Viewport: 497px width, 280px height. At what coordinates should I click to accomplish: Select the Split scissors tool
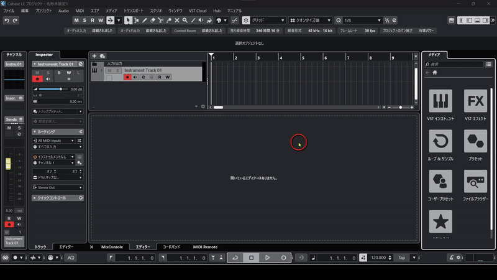tap(161, 21)
